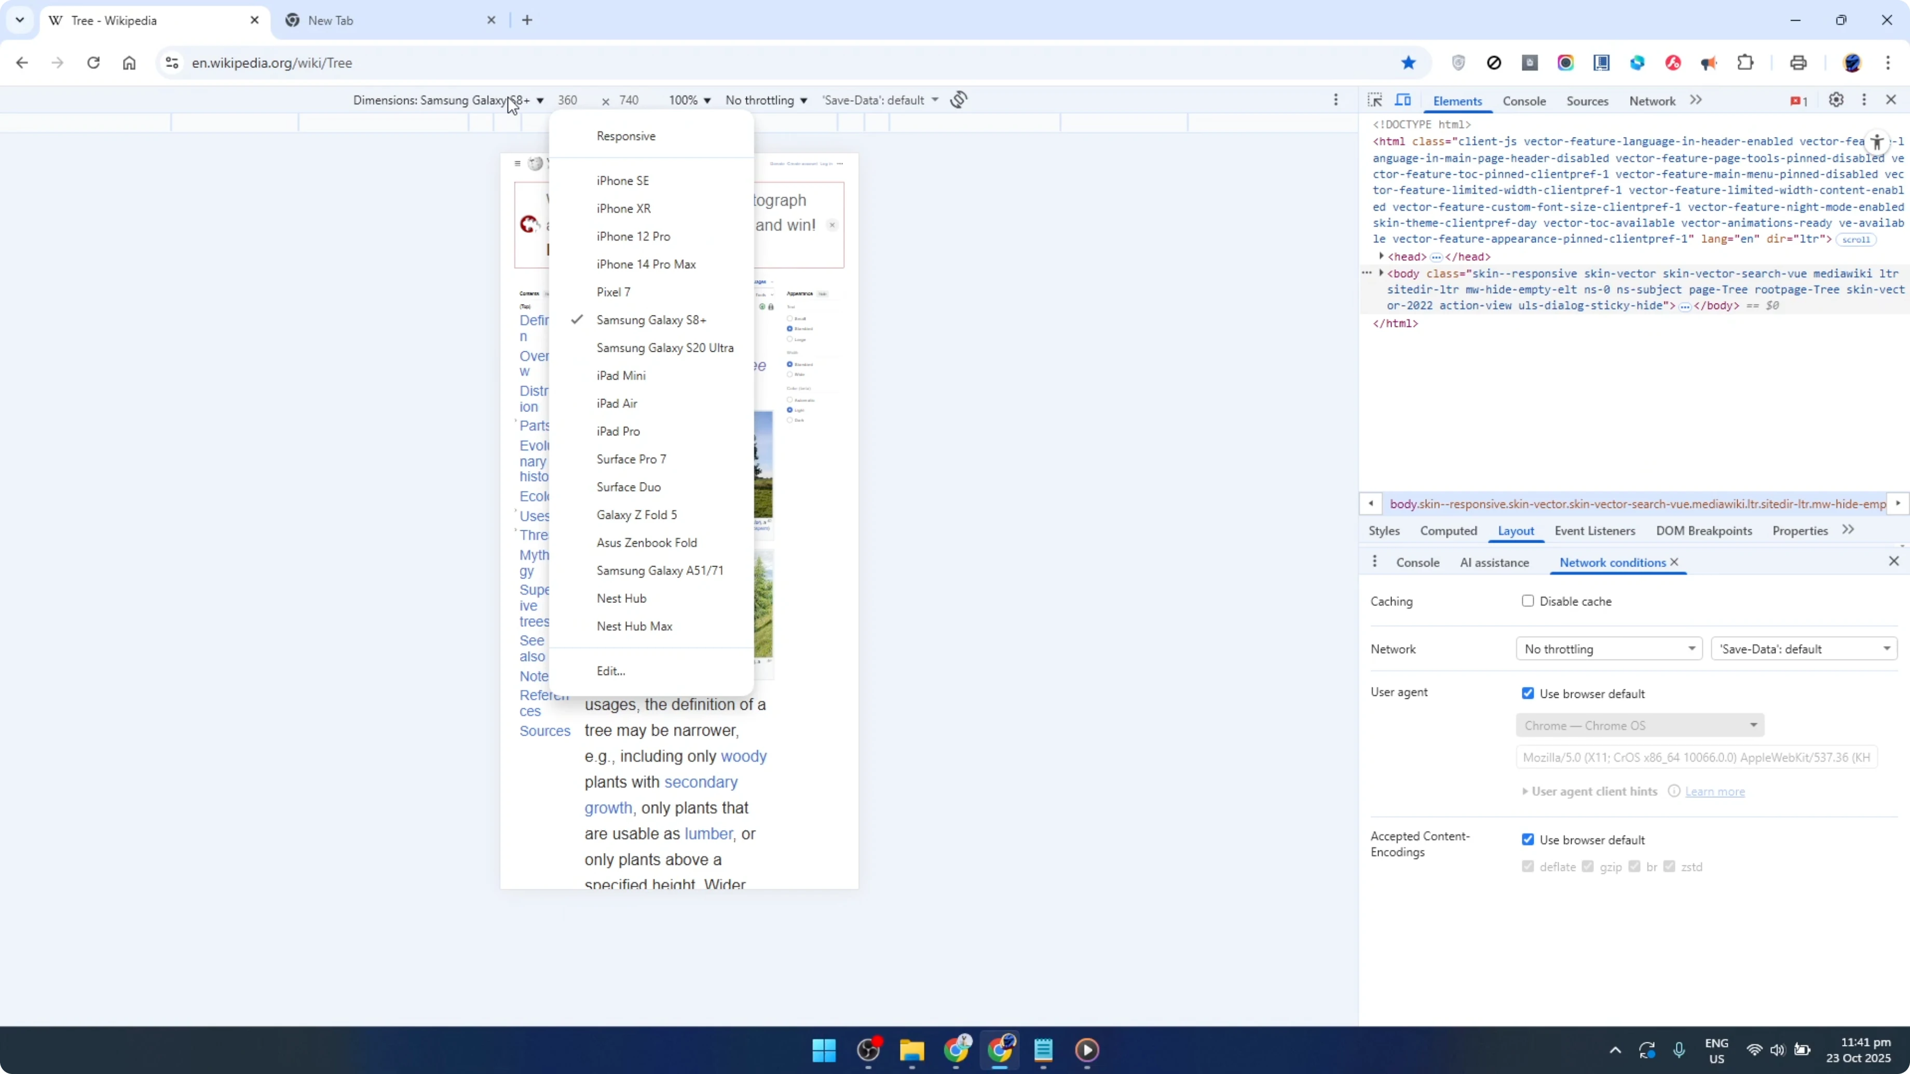1910x1074 pixels.
Task: Select Pixel 7 from the device list
Action: (613, 291)
